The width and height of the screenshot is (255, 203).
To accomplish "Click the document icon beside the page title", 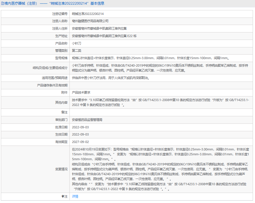I will point(2,3).
